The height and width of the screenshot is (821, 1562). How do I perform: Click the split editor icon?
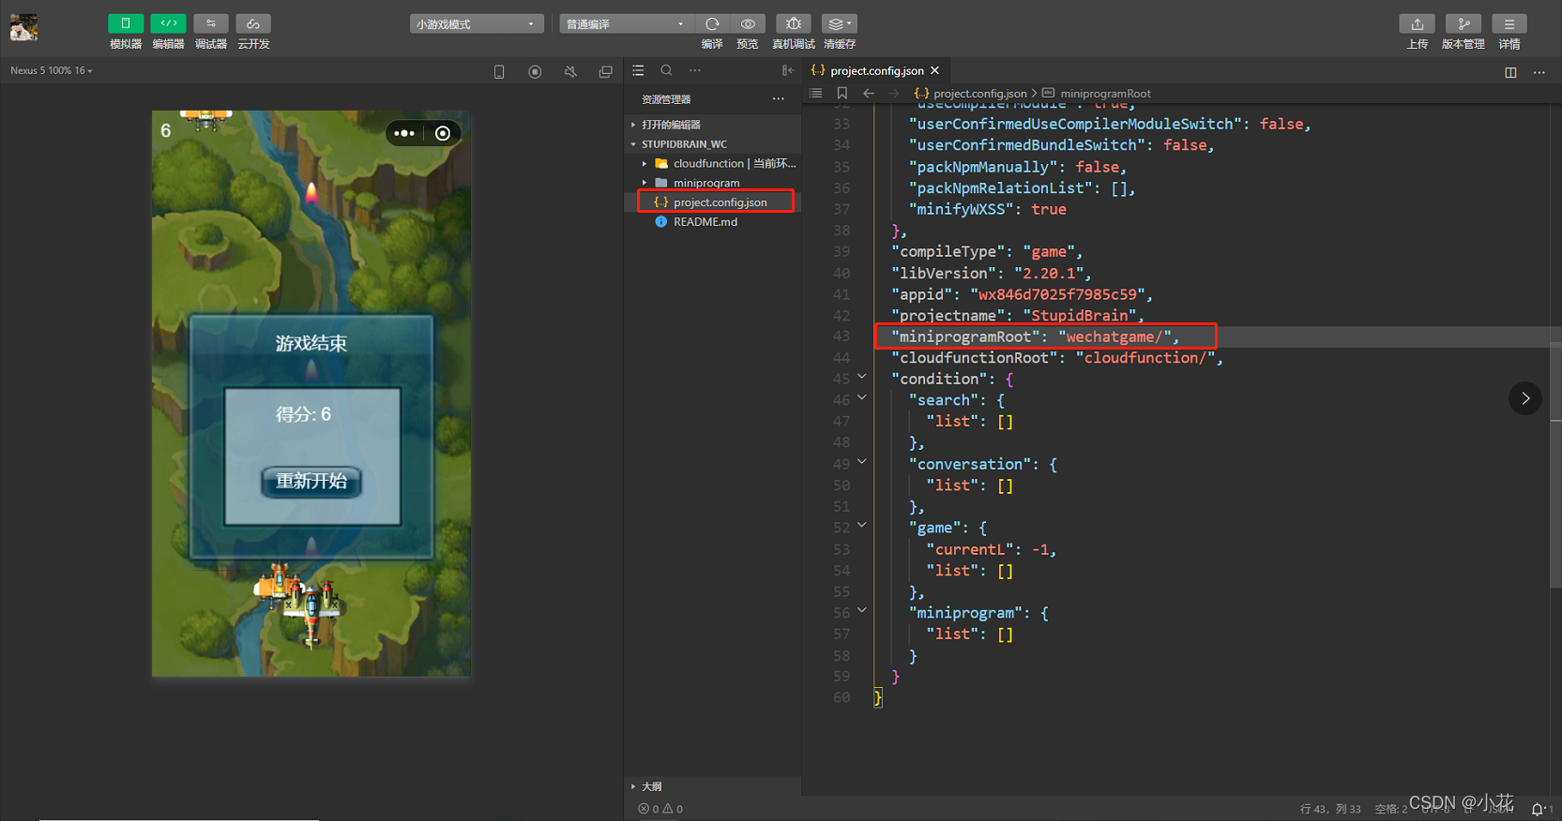coord(1510,72)
